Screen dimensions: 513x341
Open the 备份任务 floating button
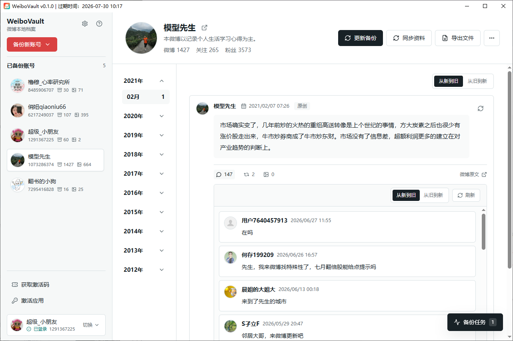point(475,322)
